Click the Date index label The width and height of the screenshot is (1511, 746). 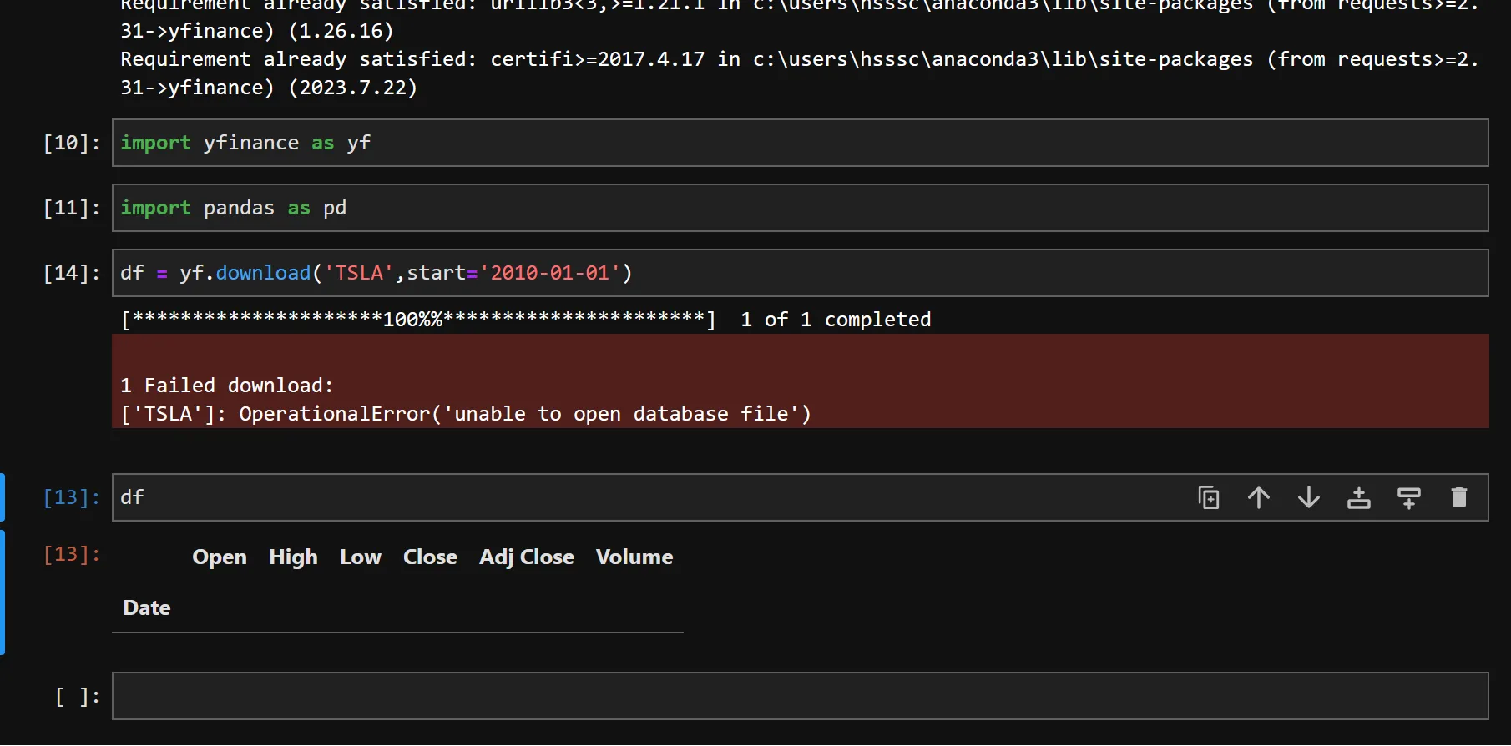[x=147, y=607]
